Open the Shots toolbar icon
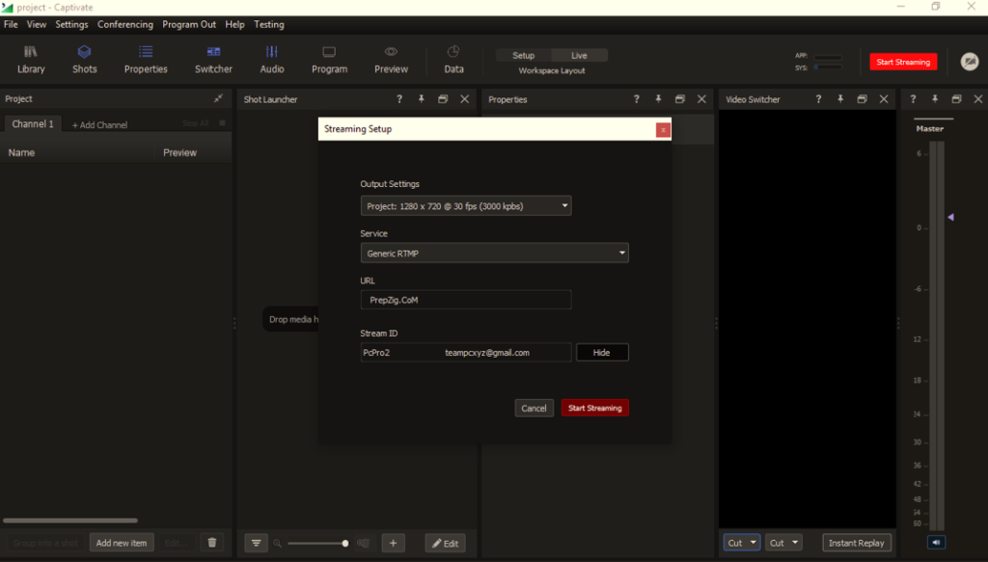 [x=85, y=60]
